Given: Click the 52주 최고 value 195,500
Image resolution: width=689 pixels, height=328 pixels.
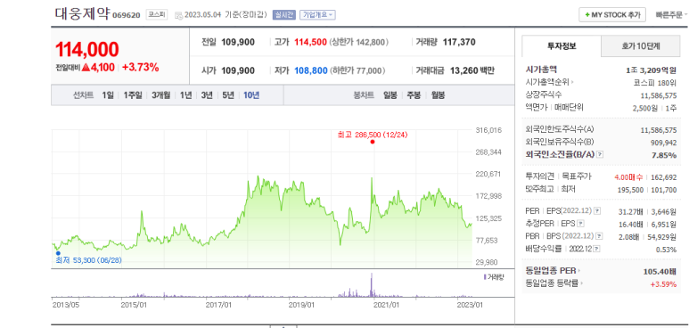Looking at the screenshot, I should [630, 190].
